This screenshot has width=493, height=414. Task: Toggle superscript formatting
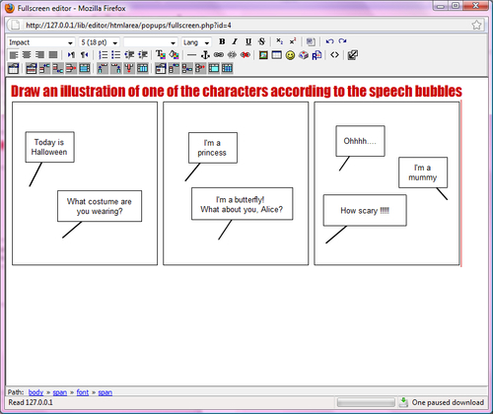coord(293,41)
